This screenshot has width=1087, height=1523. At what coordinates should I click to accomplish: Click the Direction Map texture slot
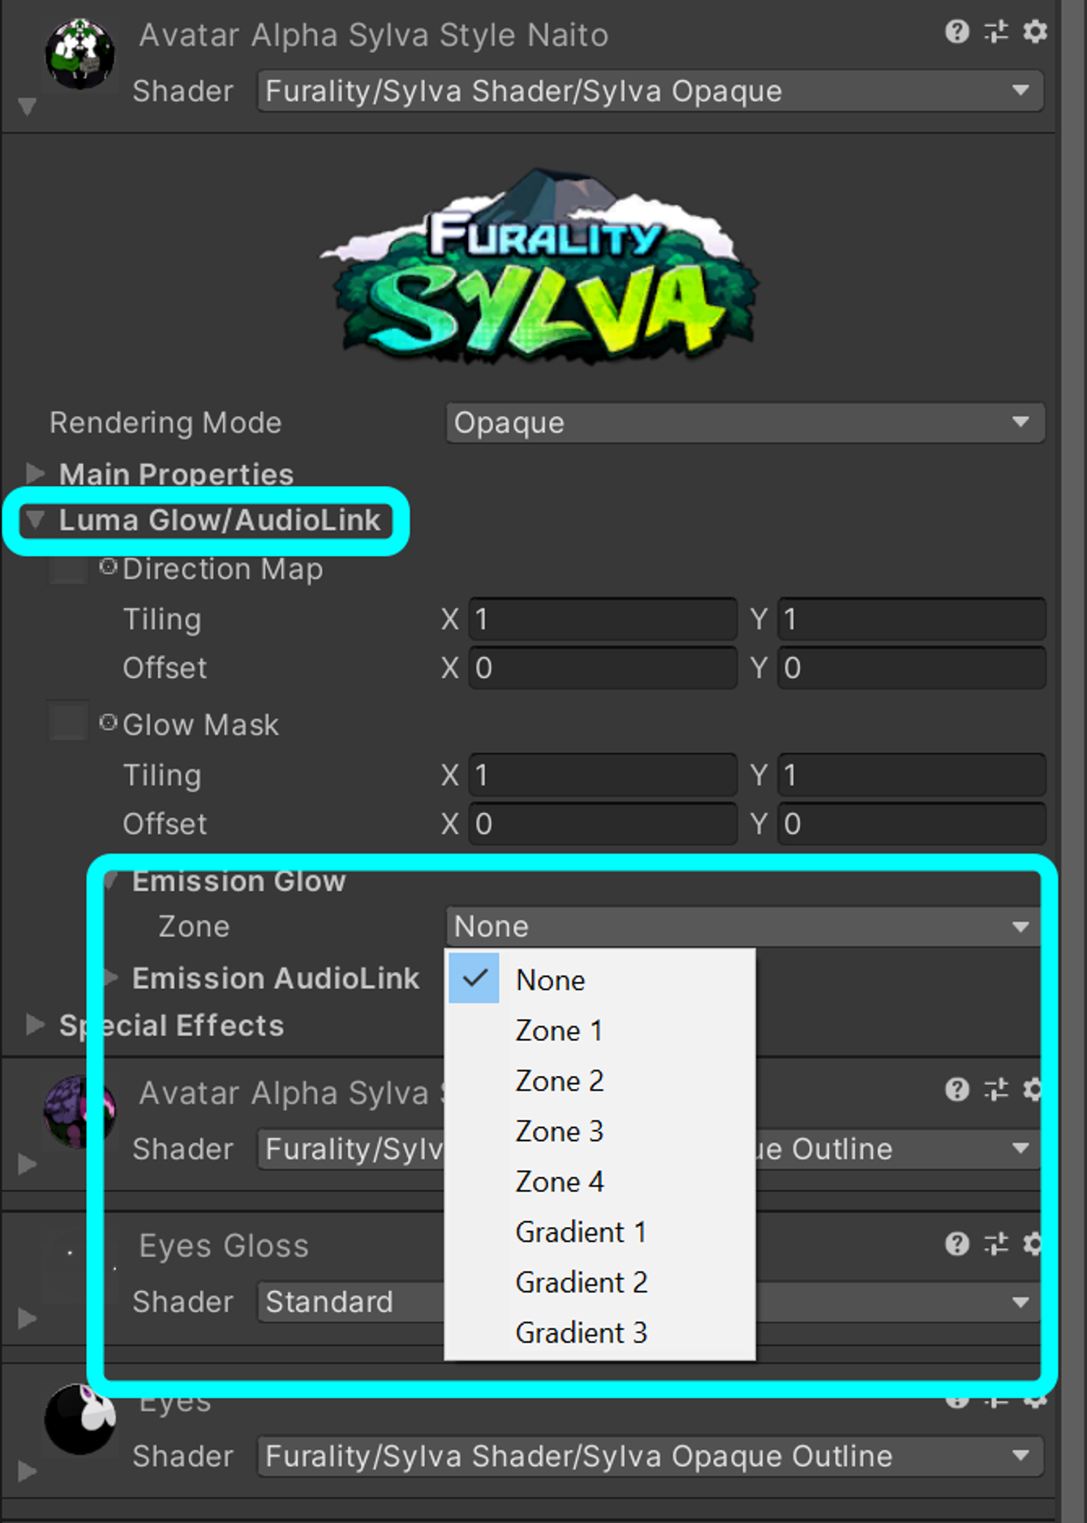tap(67, 569)
